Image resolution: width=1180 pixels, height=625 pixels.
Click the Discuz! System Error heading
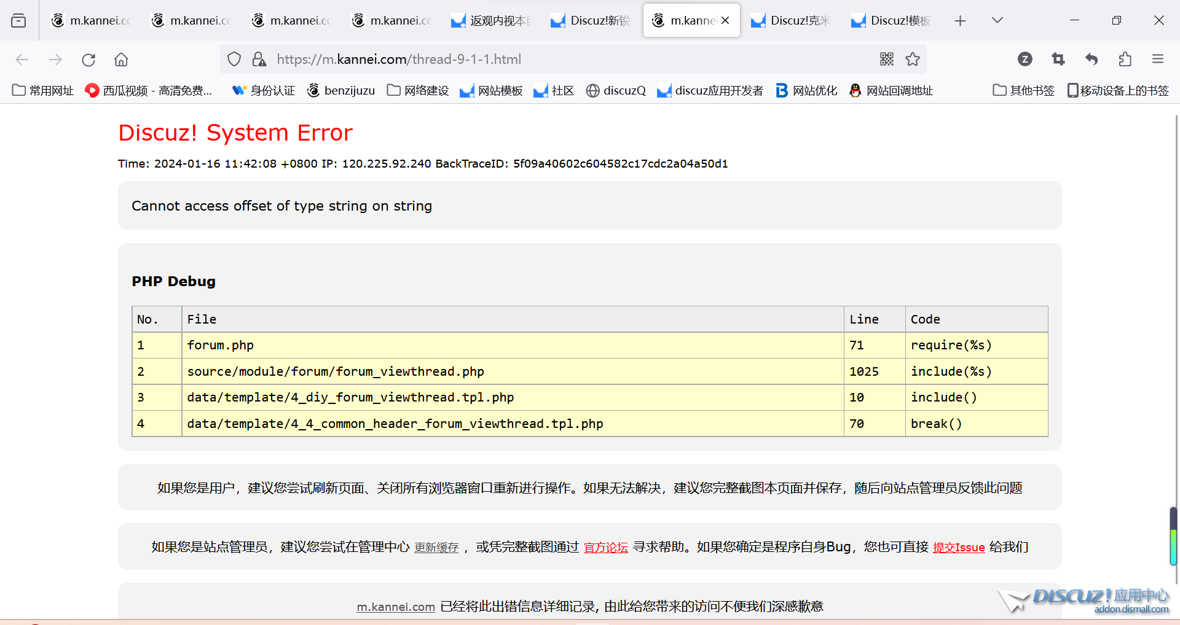click(x=235, y=133)
